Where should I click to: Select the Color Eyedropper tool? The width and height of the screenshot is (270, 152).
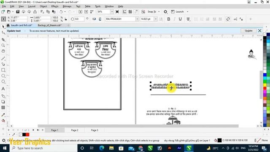(x=3, y=115)
